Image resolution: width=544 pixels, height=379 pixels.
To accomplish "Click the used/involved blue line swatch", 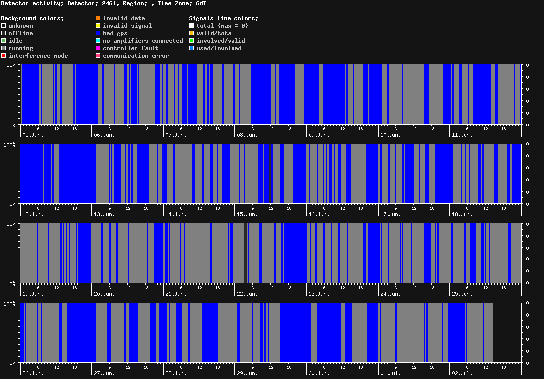I will coord(191,48).
